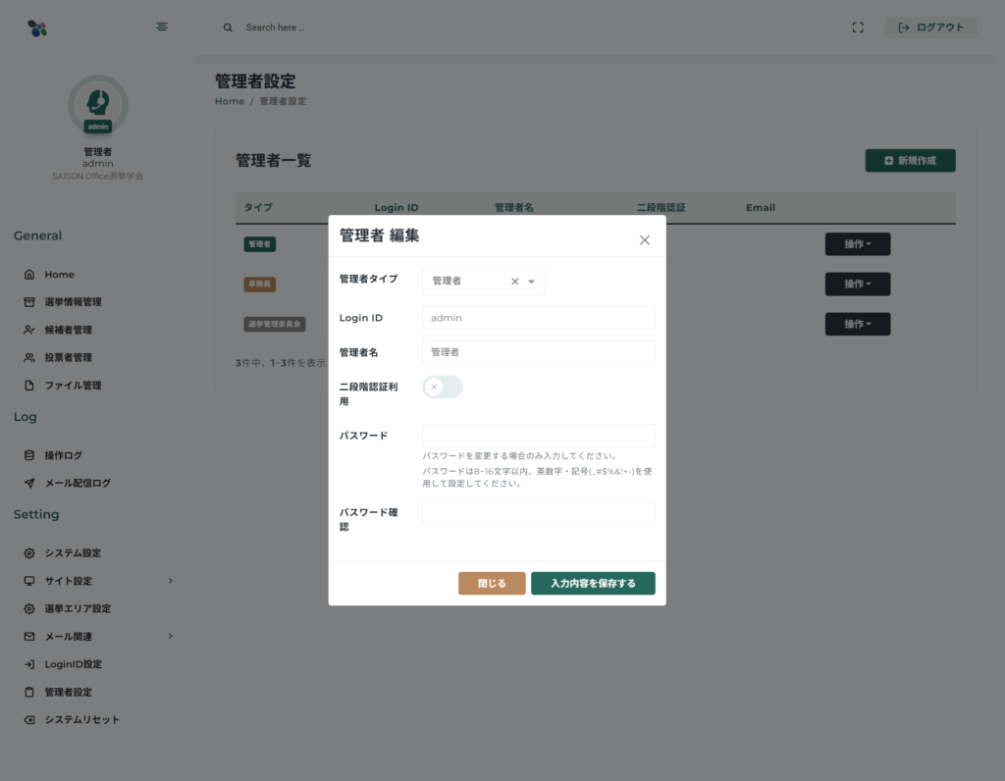
Task: Click the サイト設定 monitor icon
Action: coord(29,581)
